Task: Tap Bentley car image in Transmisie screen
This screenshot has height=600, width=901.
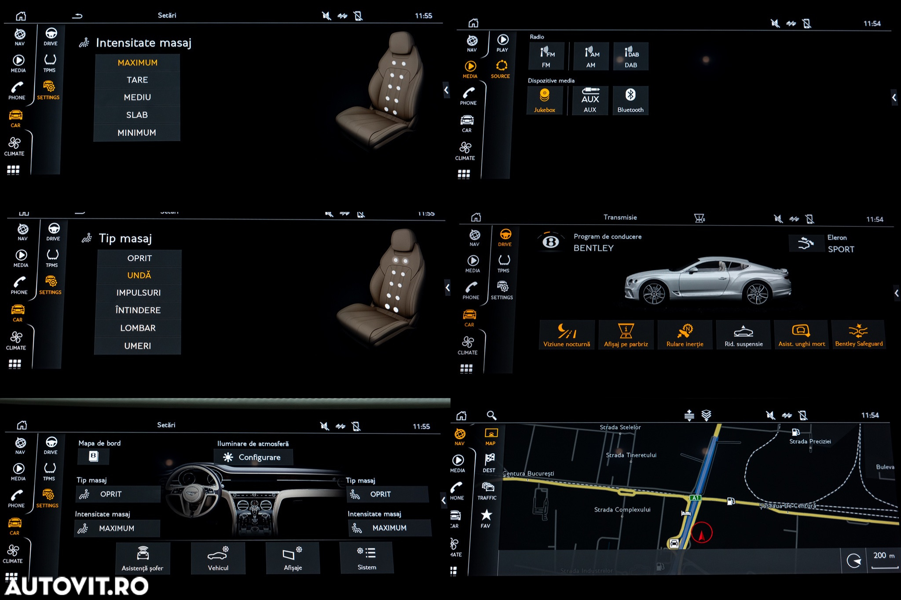Action: tap(707, 281)
